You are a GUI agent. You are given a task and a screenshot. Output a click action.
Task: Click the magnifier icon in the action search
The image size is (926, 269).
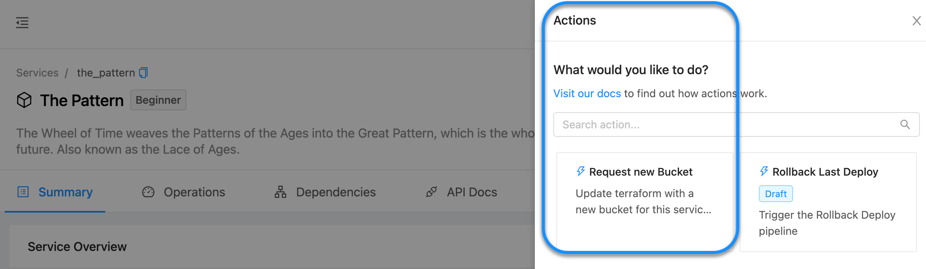coord(905,125)
